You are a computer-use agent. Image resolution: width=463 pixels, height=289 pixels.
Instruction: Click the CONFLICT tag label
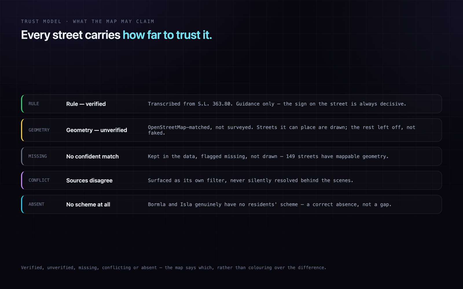coord(39,180)
